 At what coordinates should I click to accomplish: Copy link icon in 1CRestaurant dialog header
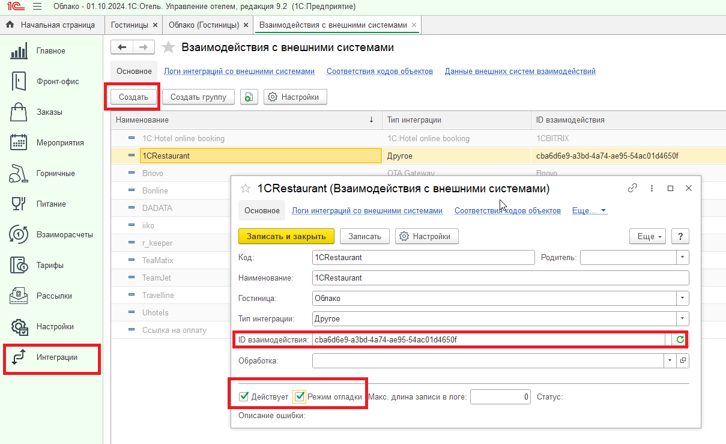(632, 188)
